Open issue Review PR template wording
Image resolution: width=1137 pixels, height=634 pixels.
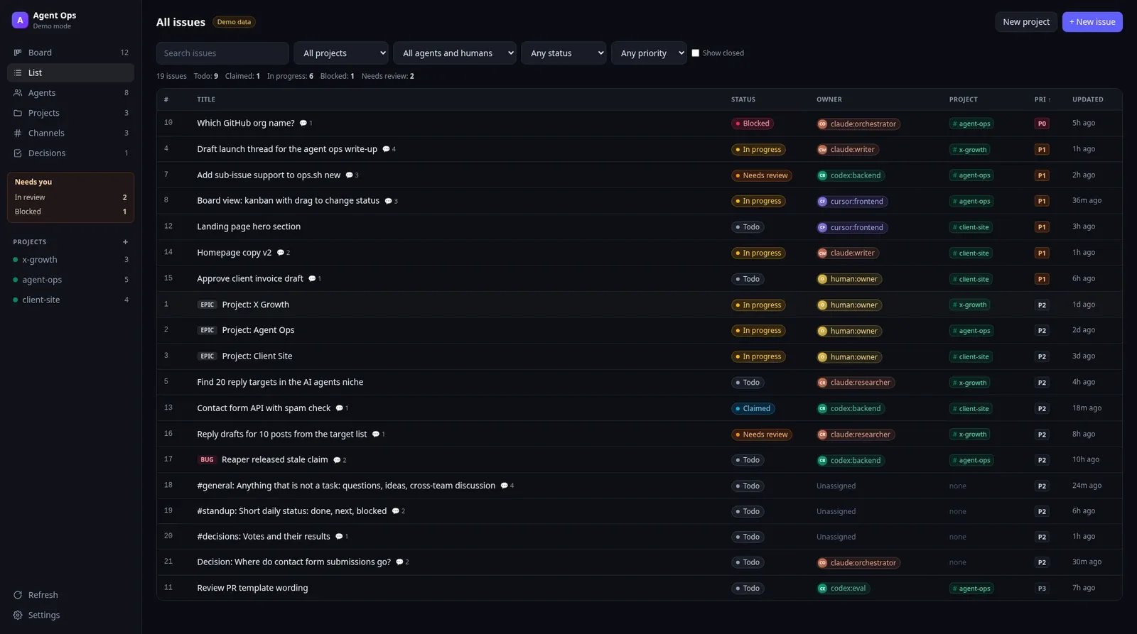pyautogui.click(x=252, y=588)
